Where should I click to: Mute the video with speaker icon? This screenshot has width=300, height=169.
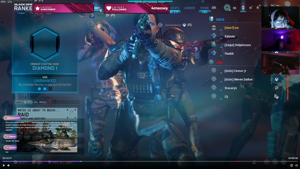tap(8, 165)
